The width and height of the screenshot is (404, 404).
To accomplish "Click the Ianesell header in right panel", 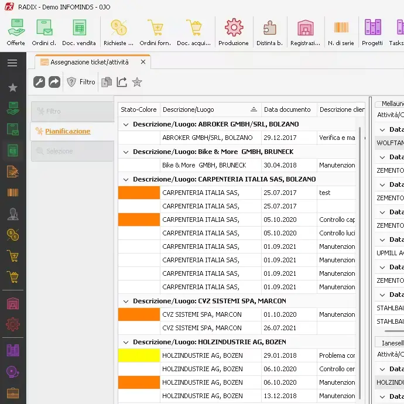I will pos(390,343).
